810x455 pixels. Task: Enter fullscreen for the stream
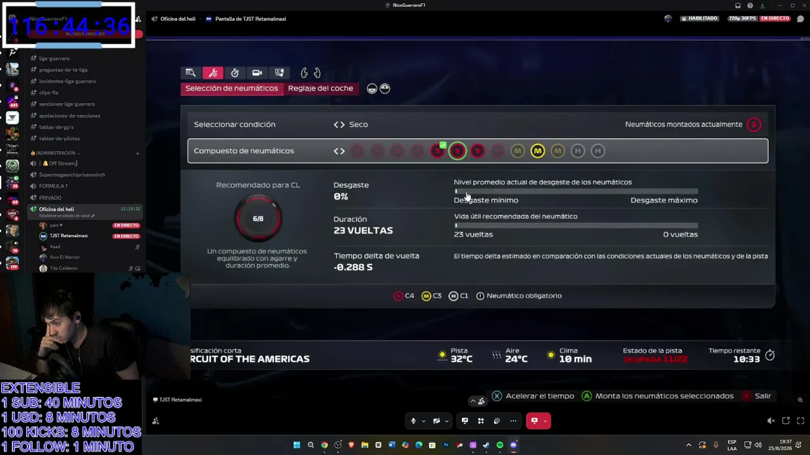click(x=801, y=421)
